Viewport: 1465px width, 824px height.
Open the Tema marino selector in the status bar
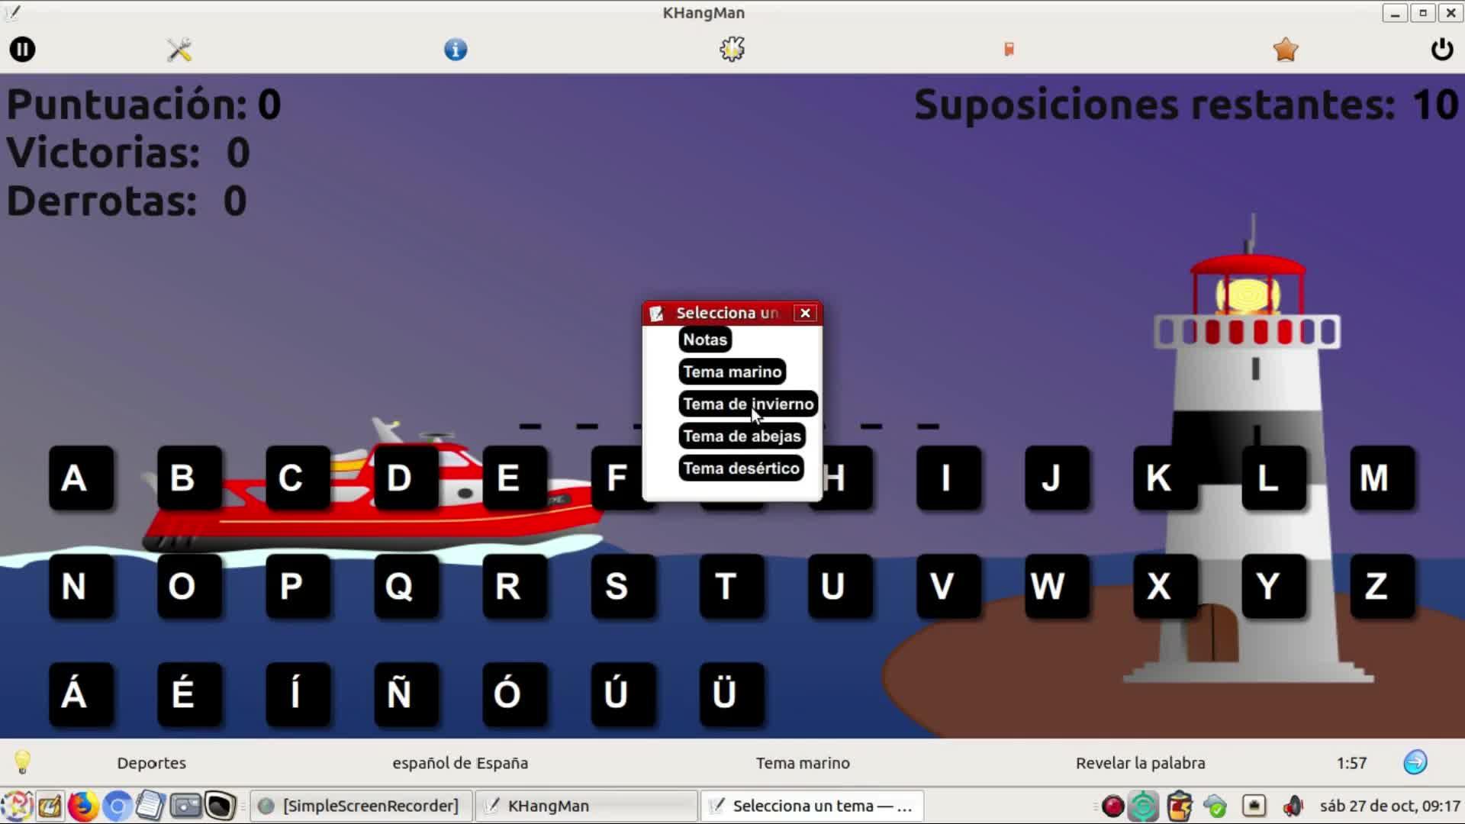pos(803,763)
